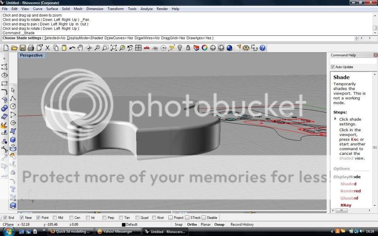Screen dimensions: 378x236
Task: Select the Text tool in sidebar
Action: (13, 189)
